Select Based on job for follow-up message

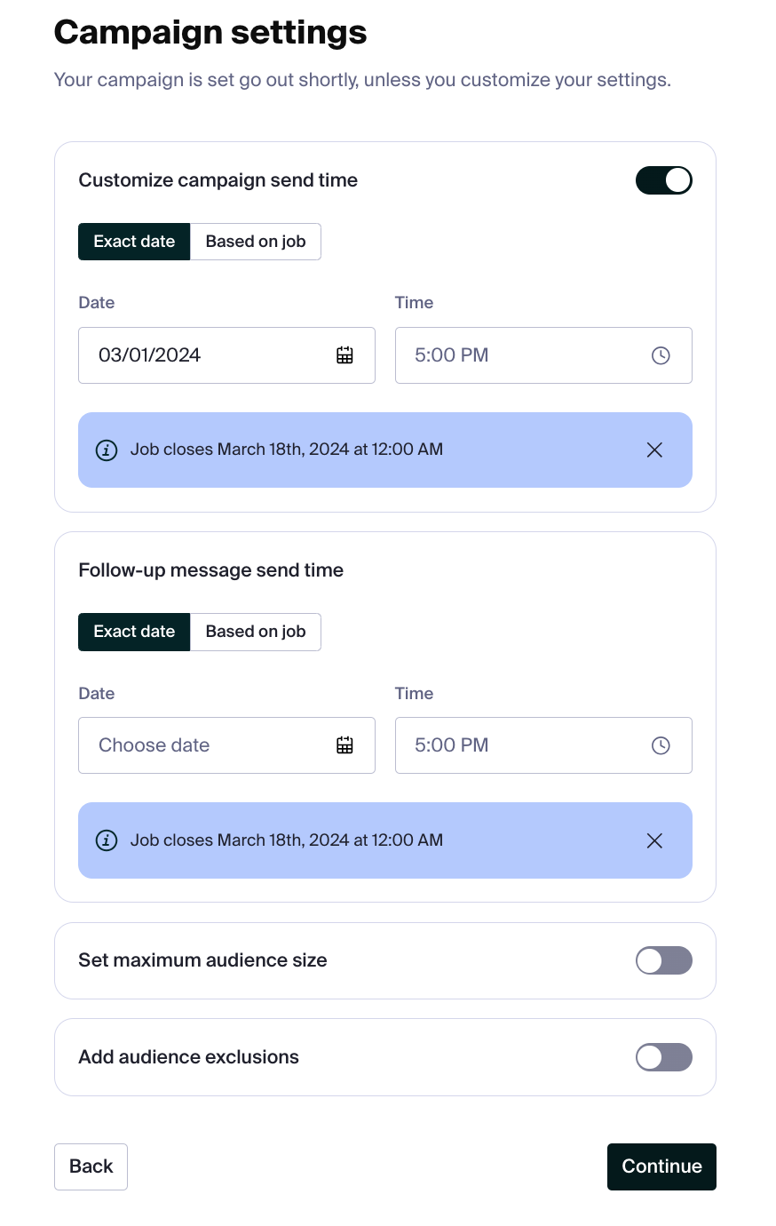click(x=256, y=631)
